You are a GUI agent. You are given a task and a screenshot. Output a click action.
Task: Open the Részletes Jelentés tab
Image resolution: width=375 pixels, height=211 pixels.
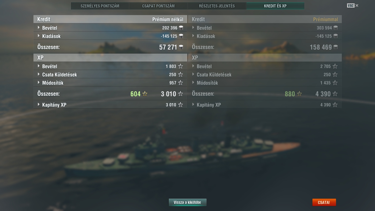[x=217, y=6]
